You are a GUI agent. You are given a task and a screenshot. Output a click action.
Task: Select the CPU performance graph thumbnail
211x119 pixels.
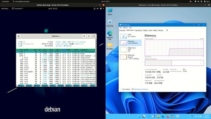[123, 36]
